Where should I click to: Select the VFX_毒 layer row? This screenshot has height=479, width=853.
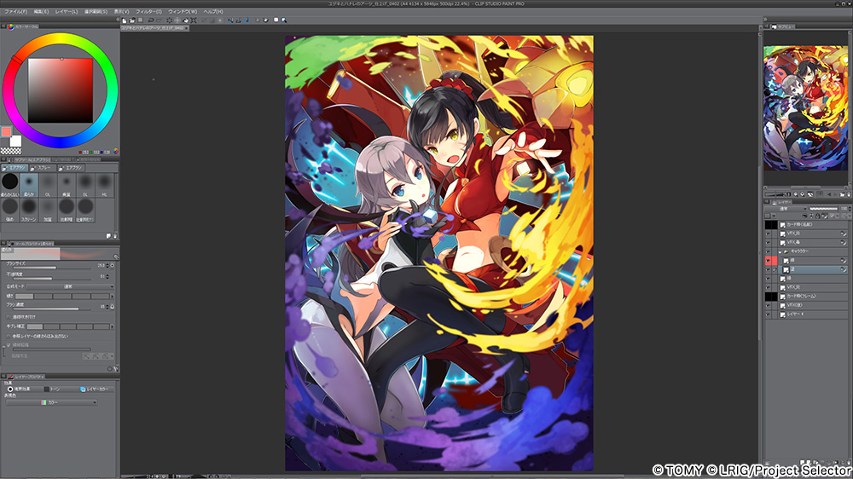pos(813,243)
